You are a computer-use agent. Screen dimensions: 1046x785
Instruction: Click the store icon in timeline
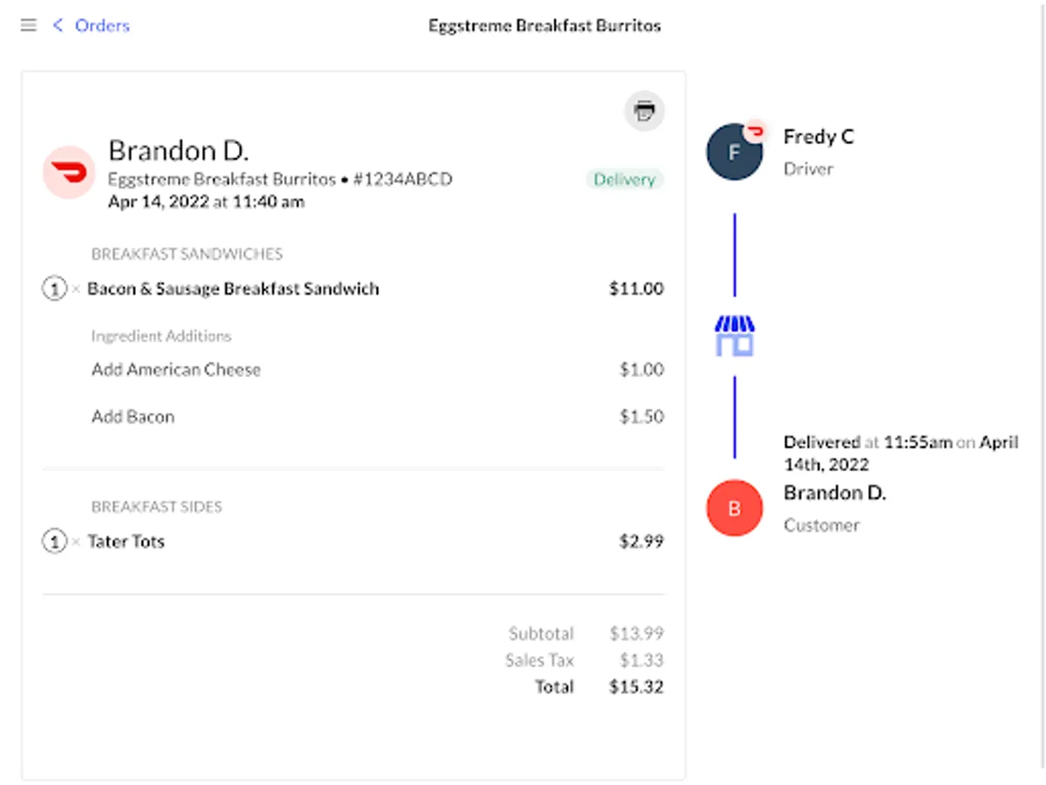pyautogui.click(x=734, y=336)
